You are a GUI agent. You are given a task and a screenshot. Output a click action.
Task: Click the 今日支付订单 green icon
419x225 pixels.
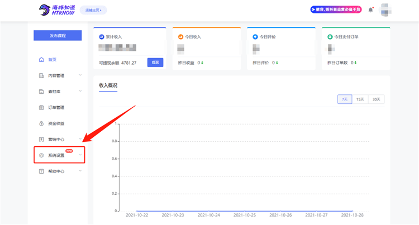(330, 37)
